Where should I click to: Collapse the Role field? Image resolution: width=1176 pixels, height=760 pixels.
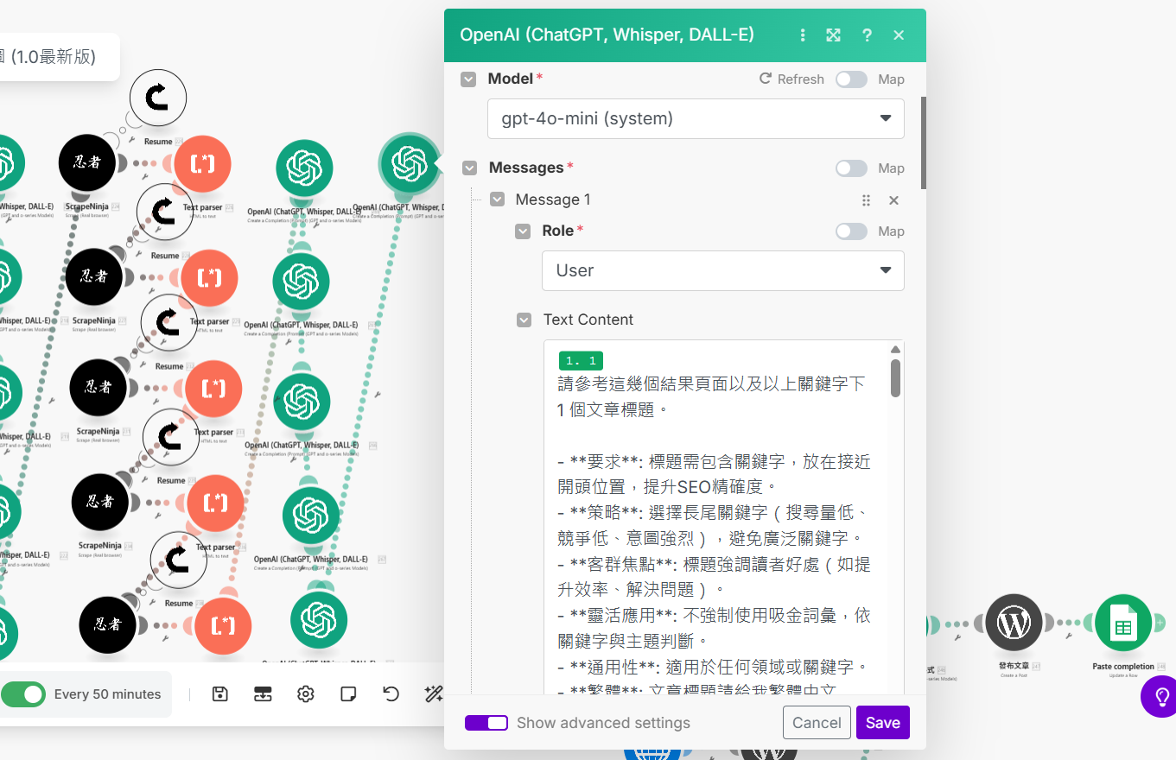[524, 231]
